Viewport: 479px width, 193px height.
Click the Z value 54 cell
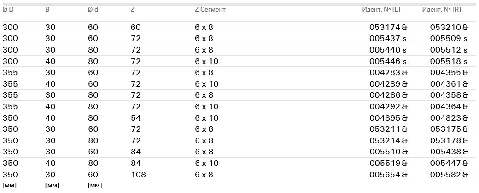135,118
